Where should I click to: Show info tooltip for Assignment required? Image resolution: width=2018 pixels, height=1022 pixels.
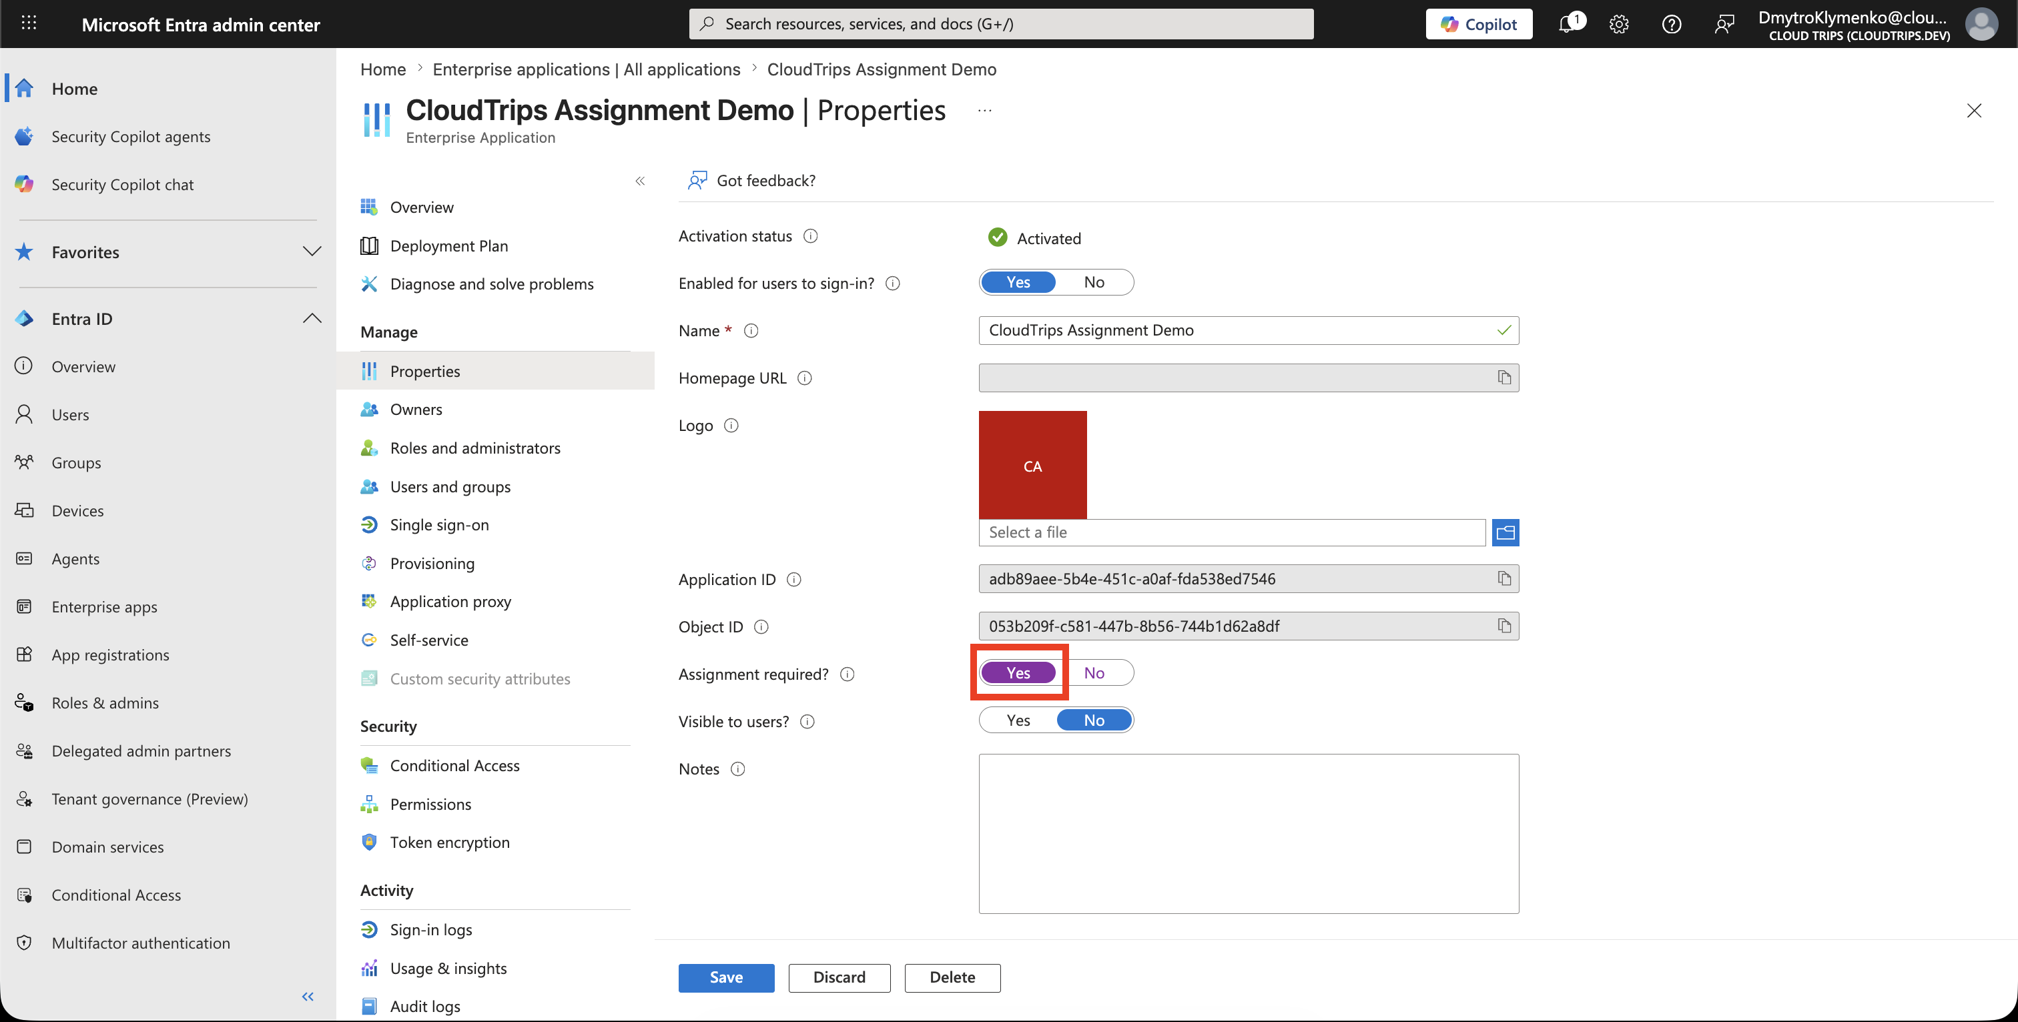tap(847, 674)
